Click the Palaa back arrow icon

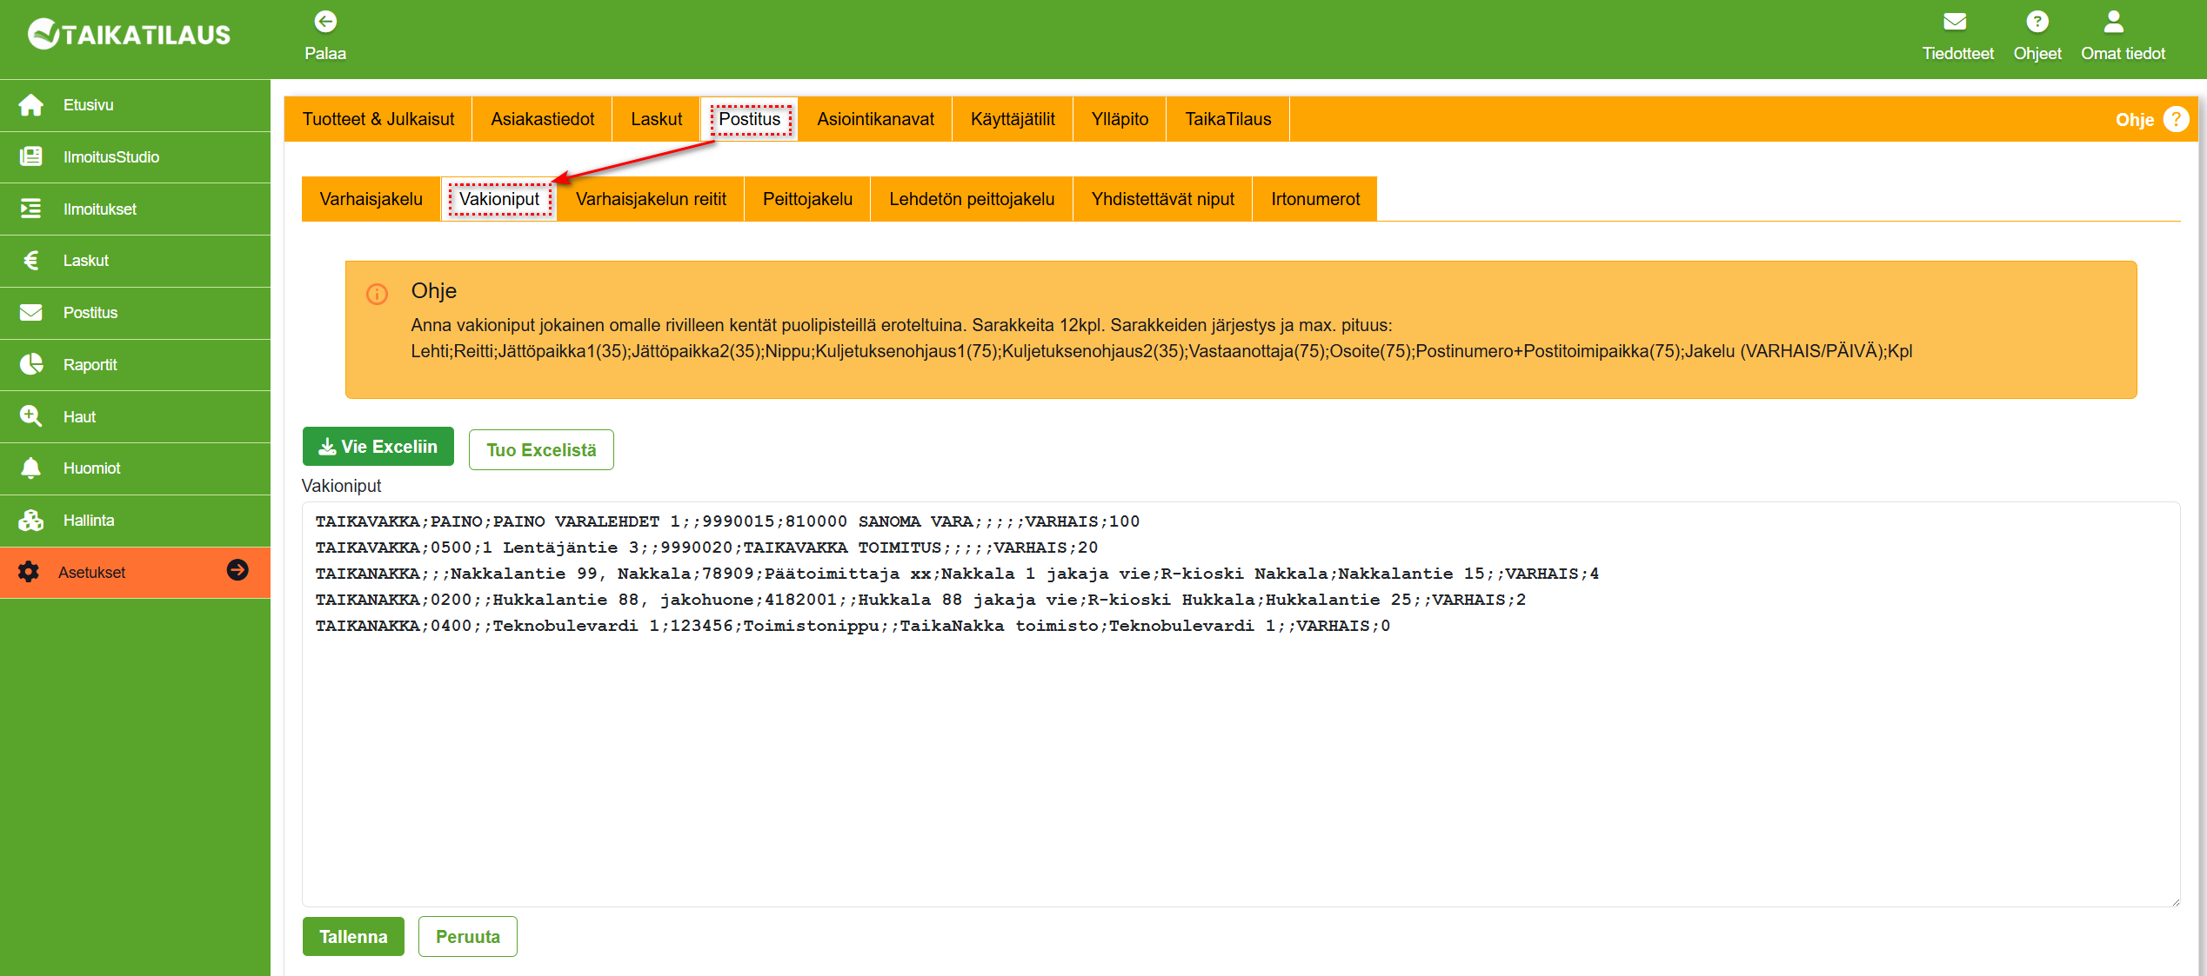point(325,22)
